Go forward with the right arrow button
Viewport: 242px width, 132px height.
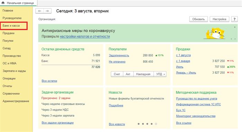(47, 11)
